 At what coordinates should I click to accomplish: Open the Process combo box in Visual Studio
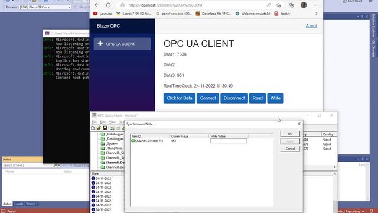45,7
